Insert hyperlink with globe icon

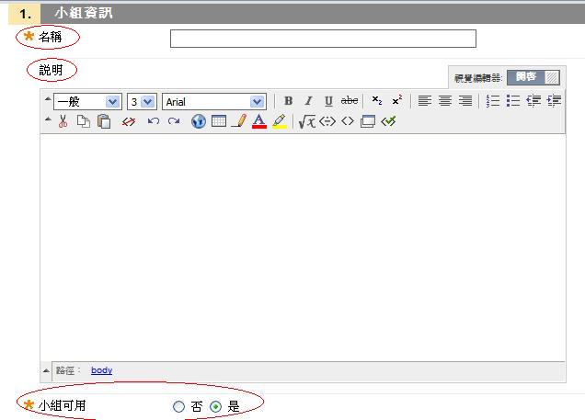point(199,121)
